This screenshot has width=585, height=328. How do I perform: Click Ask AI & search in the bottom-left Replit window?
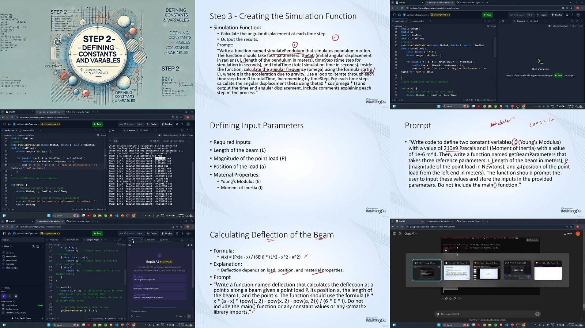coord(131,234)
